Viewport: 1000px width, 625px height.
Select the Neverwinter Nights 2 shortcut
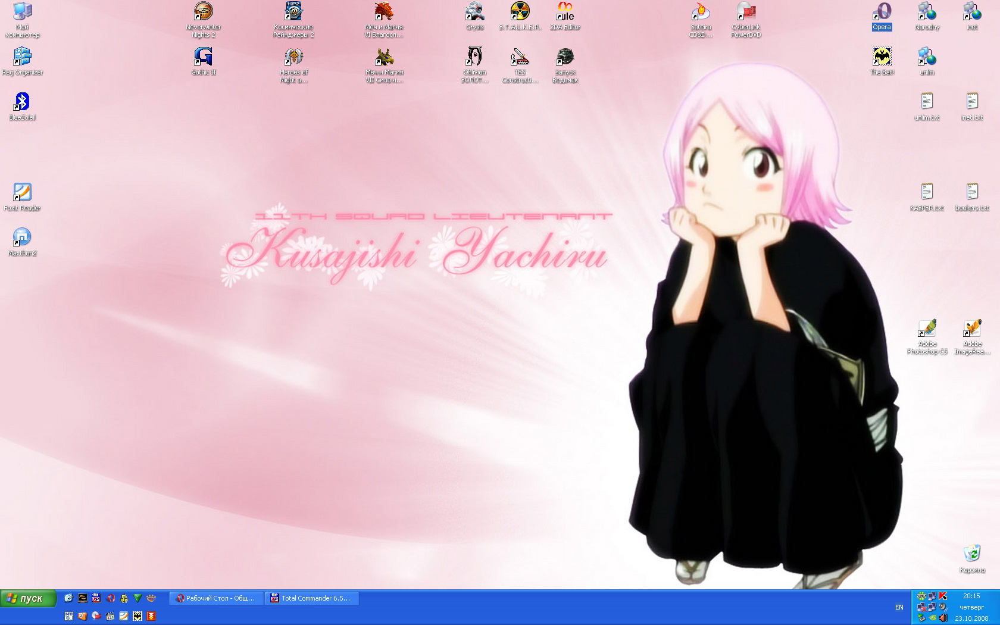tap(204, 20)
